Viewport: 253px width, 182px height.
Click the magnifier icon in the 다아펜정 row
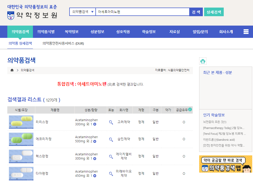pyautogui.click(x=111, y=173)
